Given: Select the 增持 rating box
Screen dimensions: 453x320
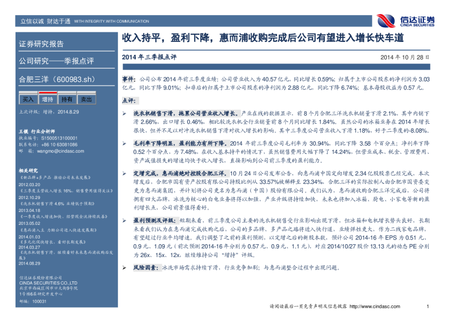Looking at the screenshot, I should (x=47, y=99).
